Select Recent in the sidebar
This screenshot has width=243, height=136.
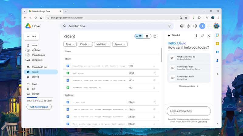pos(41,72)
